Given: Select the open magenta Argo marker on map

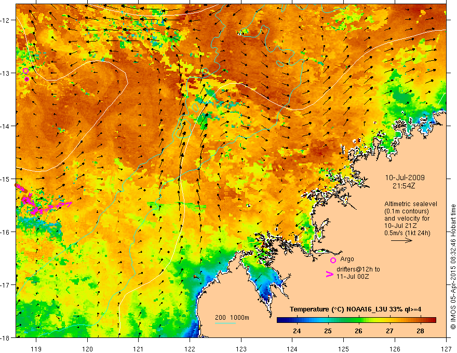Looking at the screenshot, I should coord(25,71).
